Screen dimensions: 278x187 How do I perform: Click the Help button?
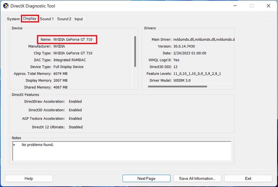29,178
